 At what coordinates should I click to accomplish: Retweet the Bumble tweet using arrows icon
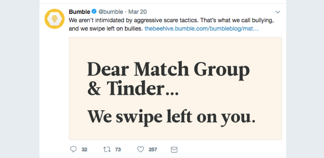pyautogui.click(x=107, y=149)
